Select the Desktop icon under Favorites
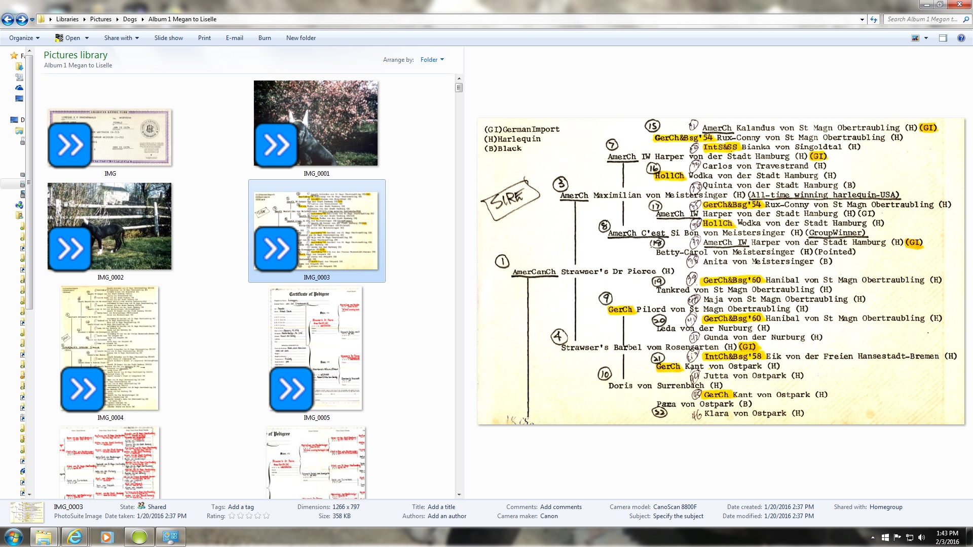973x547 pixels. pos(19,98)
